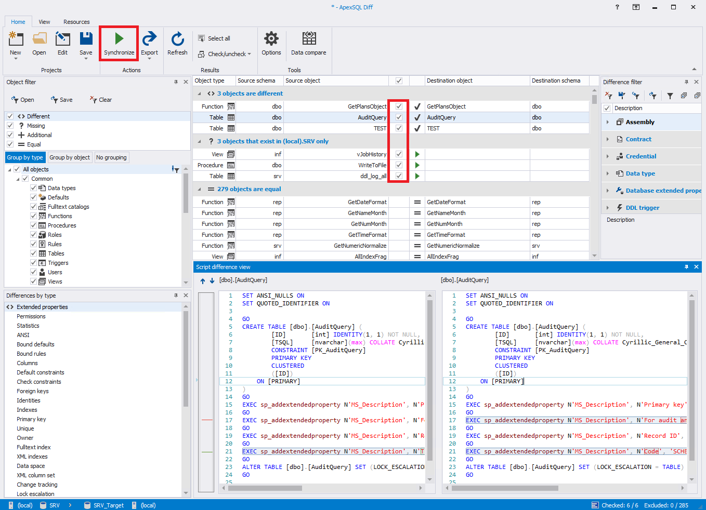
Task: Click sync direction arrow for WriteToFile
Action: 417,165
